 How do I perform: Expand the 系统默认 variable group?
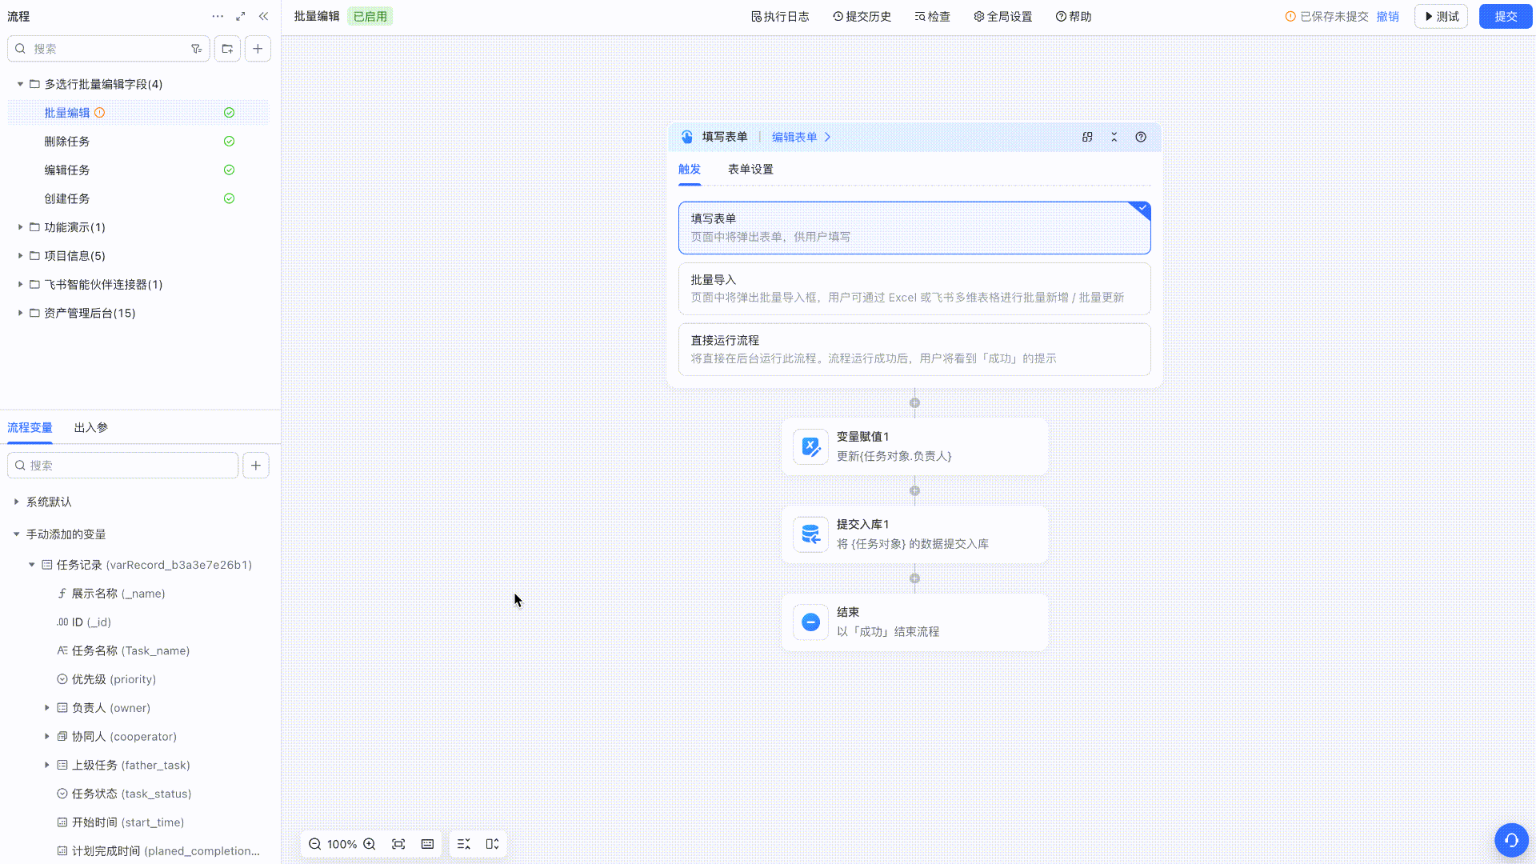point(16,502)
